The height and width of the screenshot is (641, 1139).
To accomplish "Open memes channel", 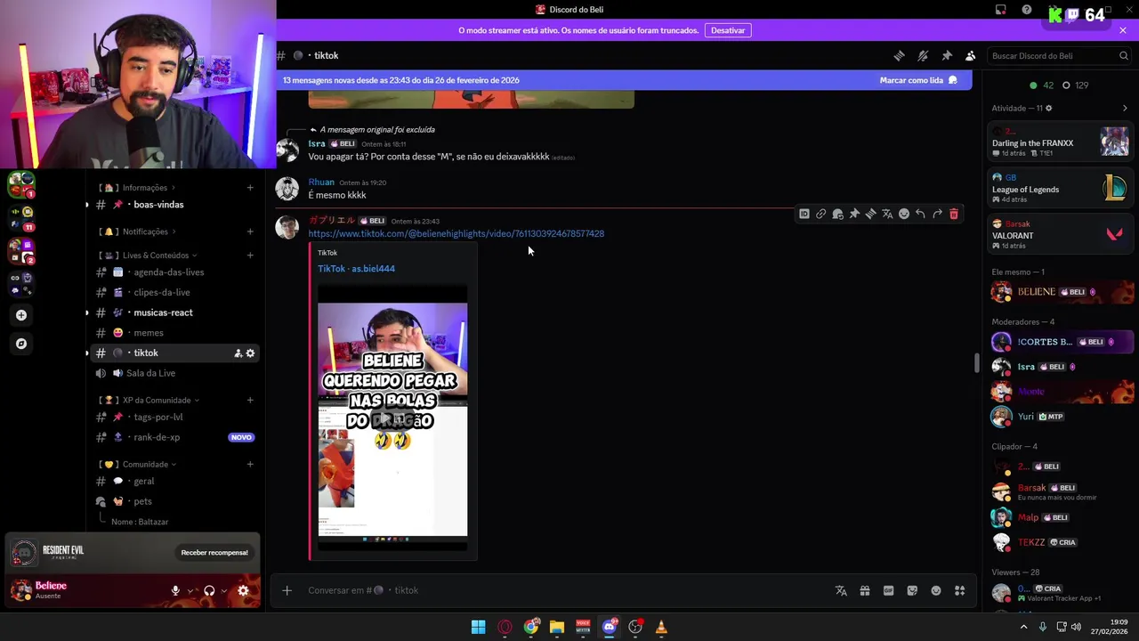I will click(x=176, y=333).
